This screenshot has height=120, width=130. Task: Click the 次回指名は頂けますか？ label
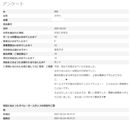(15, 50)
